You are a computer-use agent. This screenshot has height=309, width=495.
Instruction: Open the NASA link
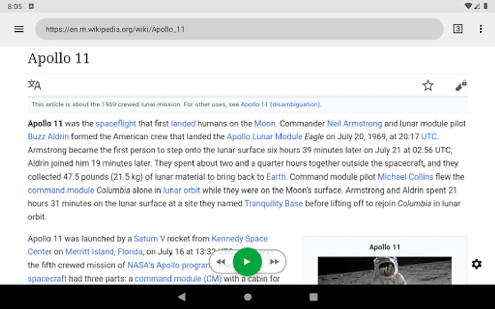coord(138,265)
